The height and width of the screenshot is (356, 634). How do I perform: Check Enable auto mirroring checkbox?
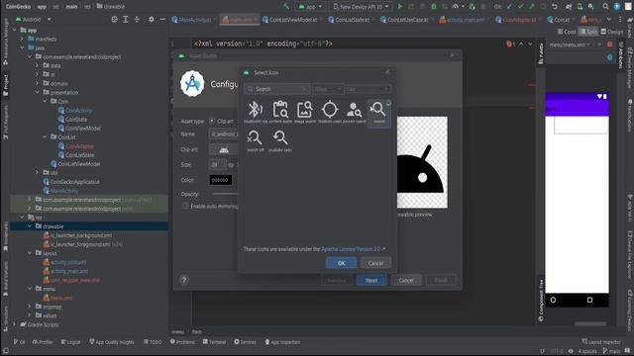click(185, 206)
